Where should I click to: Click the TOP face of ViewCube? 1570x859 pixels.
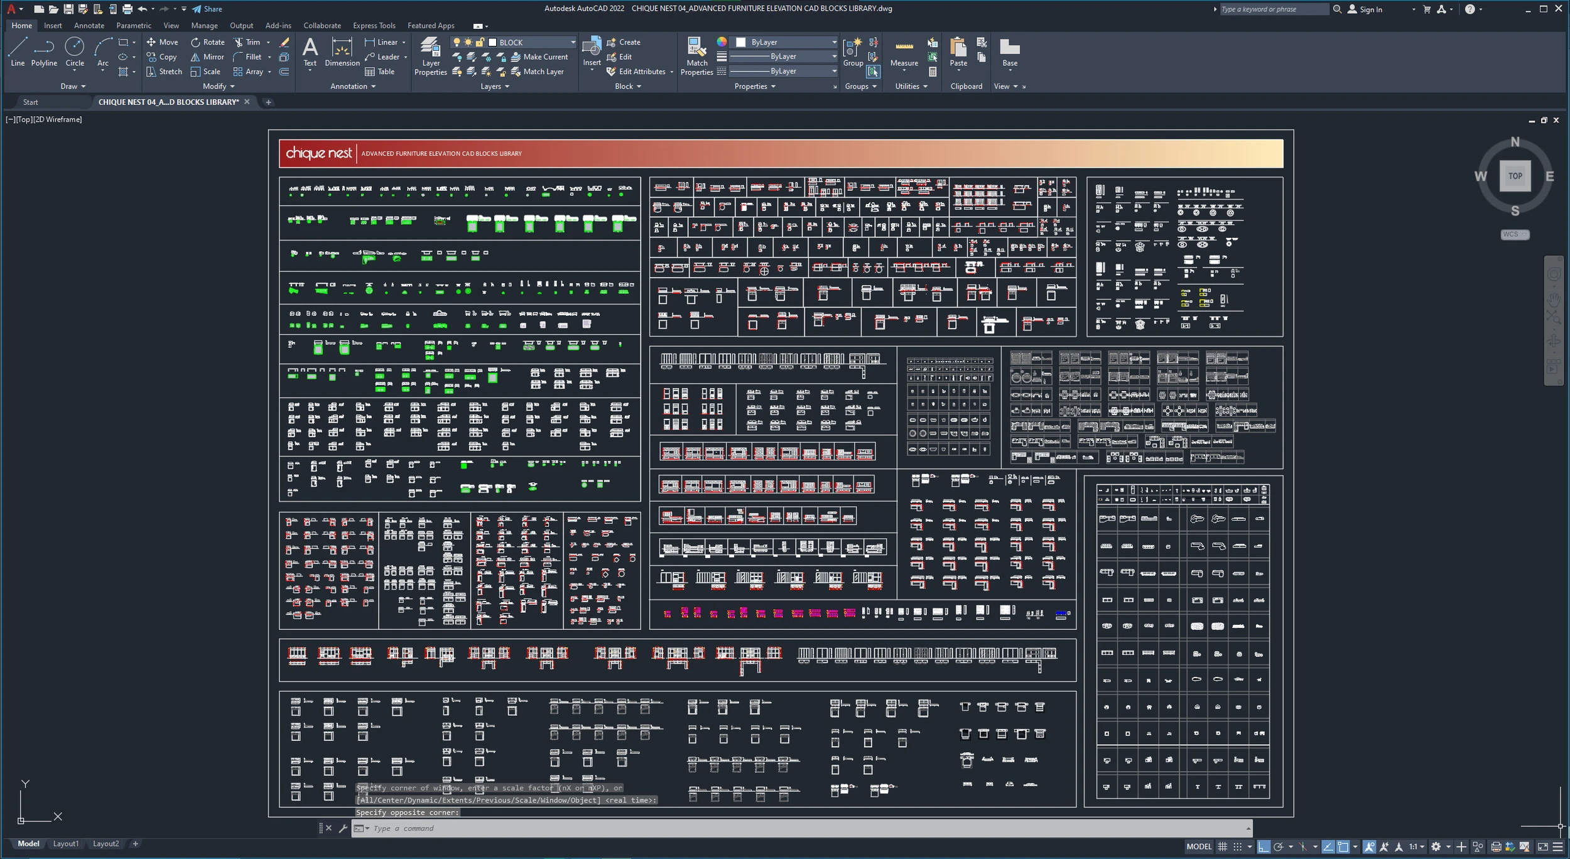point(1515,176)
